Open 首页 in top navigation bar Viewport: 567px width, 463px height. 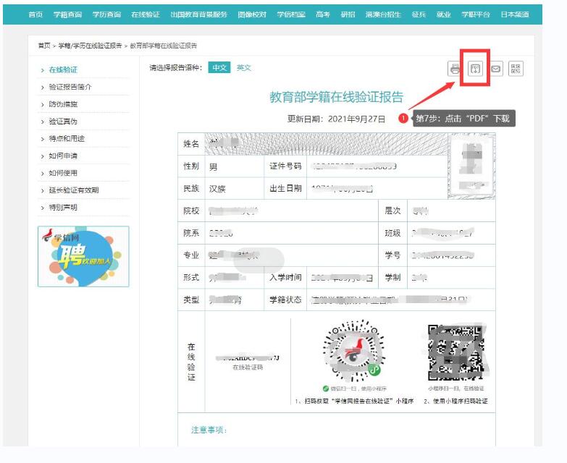pos(35,14)
